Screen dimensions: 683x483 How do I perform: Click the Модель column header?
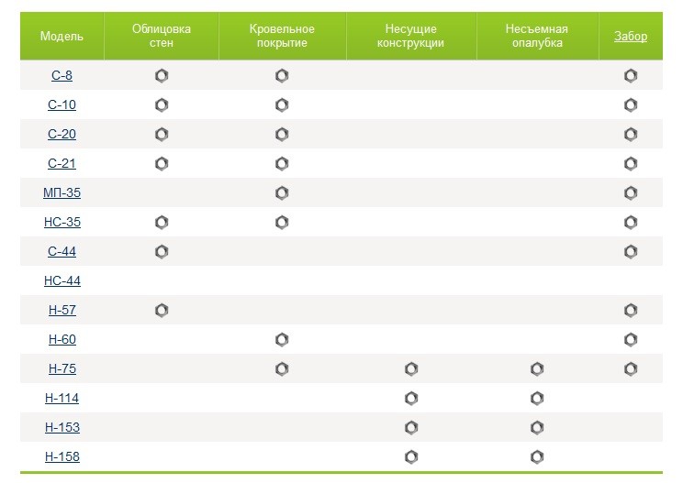click(62, 36)
